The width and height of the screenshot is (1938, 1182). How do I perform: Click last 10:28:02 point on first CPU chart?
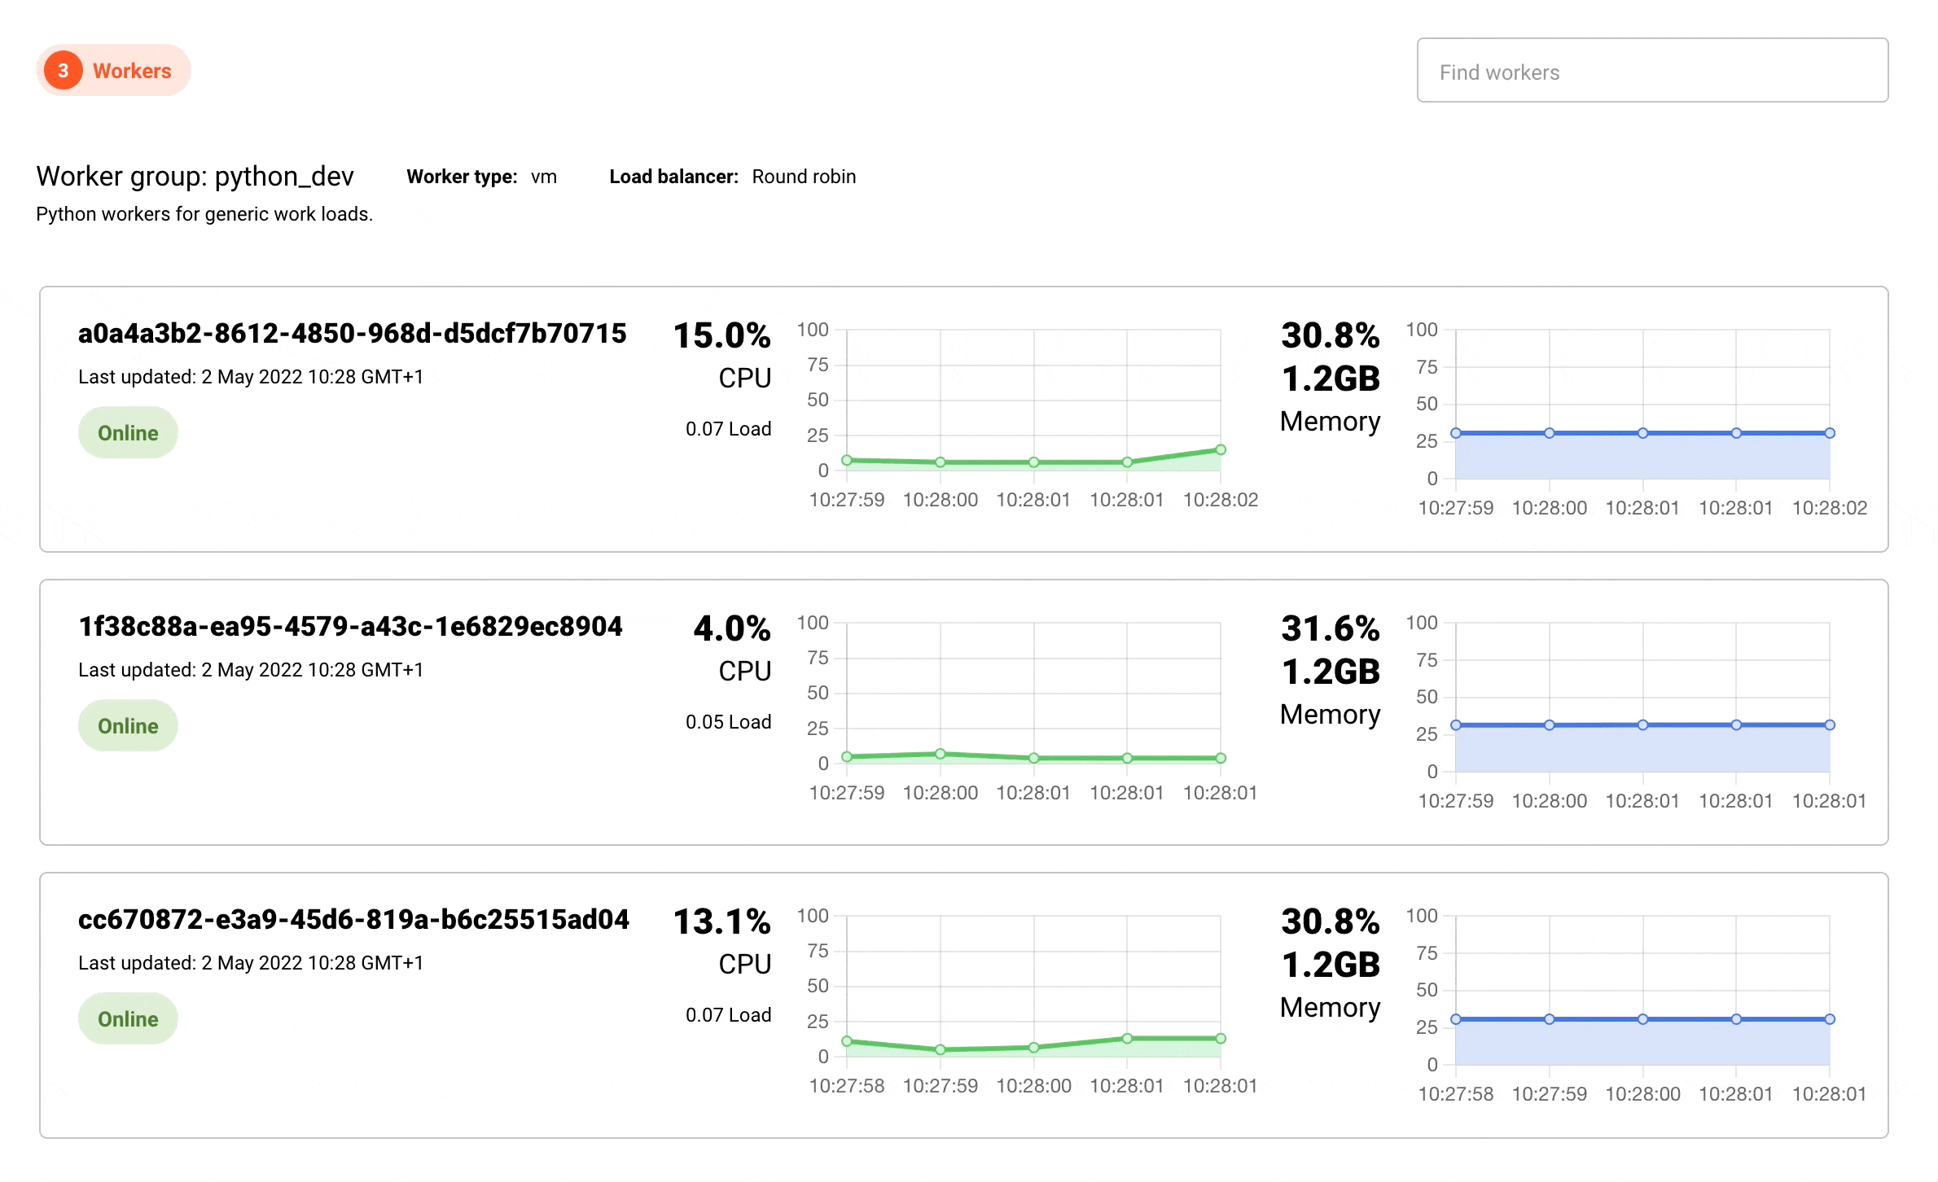pyautogui.click(x=1221, y=449)
